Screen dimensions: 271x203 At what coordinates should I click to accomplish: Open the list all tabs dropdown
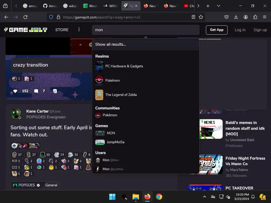coord(219,6)
